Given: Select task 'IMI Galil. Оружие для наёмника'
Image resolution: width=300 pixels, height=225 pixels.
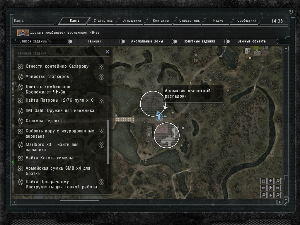Looking at the screenshot, I should tap(60, 110).
